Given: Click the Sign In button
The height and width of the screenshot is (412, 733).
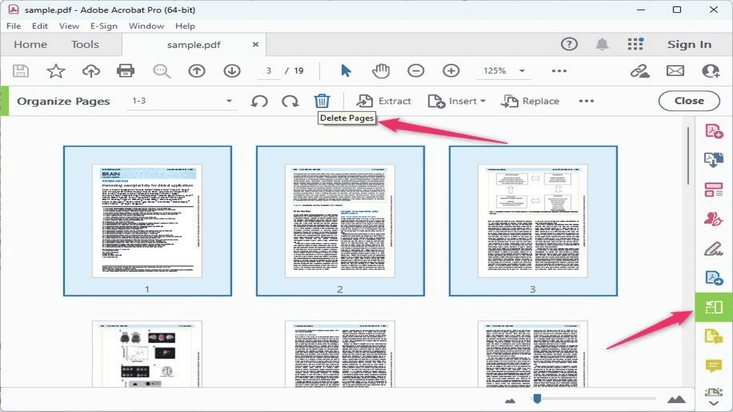Looking at the screenshot, I should point(689,44).
